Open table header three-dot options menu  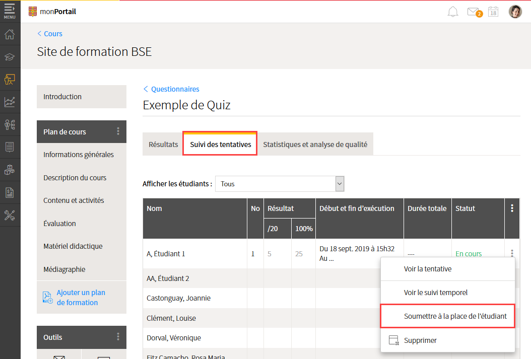click(512, 208)
